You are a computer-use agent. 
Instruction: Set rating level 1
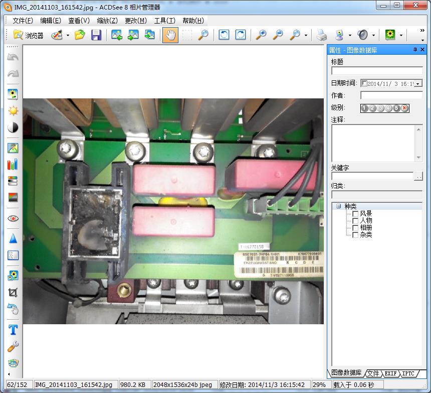click(364, 108)
